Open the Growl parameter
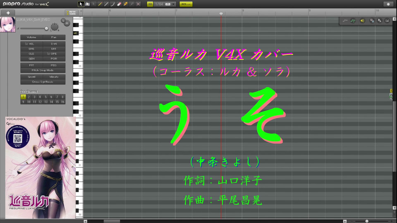This screenshot has width=397, height=223. click(31, 77)
